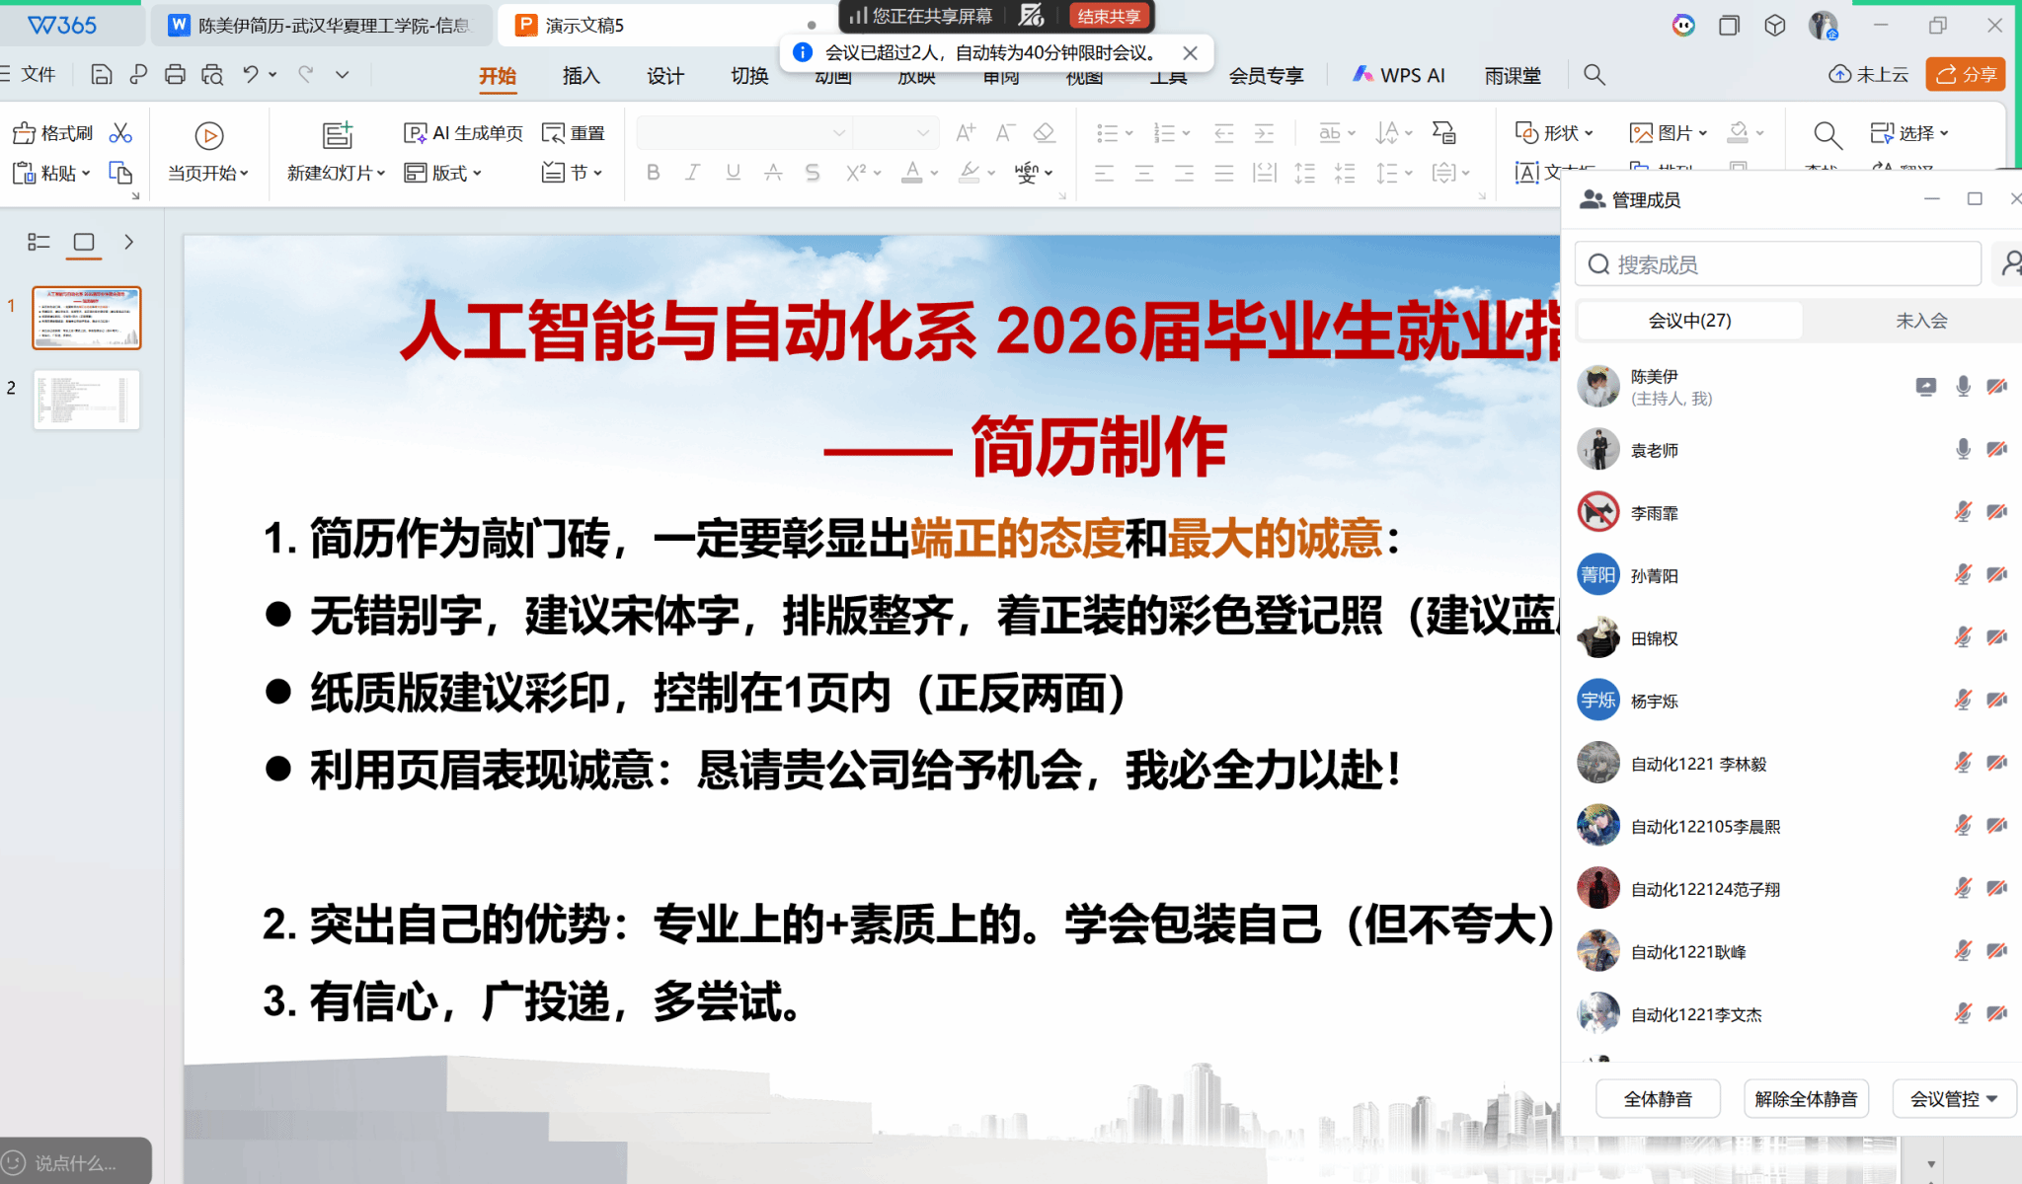Image resolution: width=2022 pixels, height=1184 pixels.
Task: Unmute 李雨霏's microphone
Action: tap(1963, 512)
